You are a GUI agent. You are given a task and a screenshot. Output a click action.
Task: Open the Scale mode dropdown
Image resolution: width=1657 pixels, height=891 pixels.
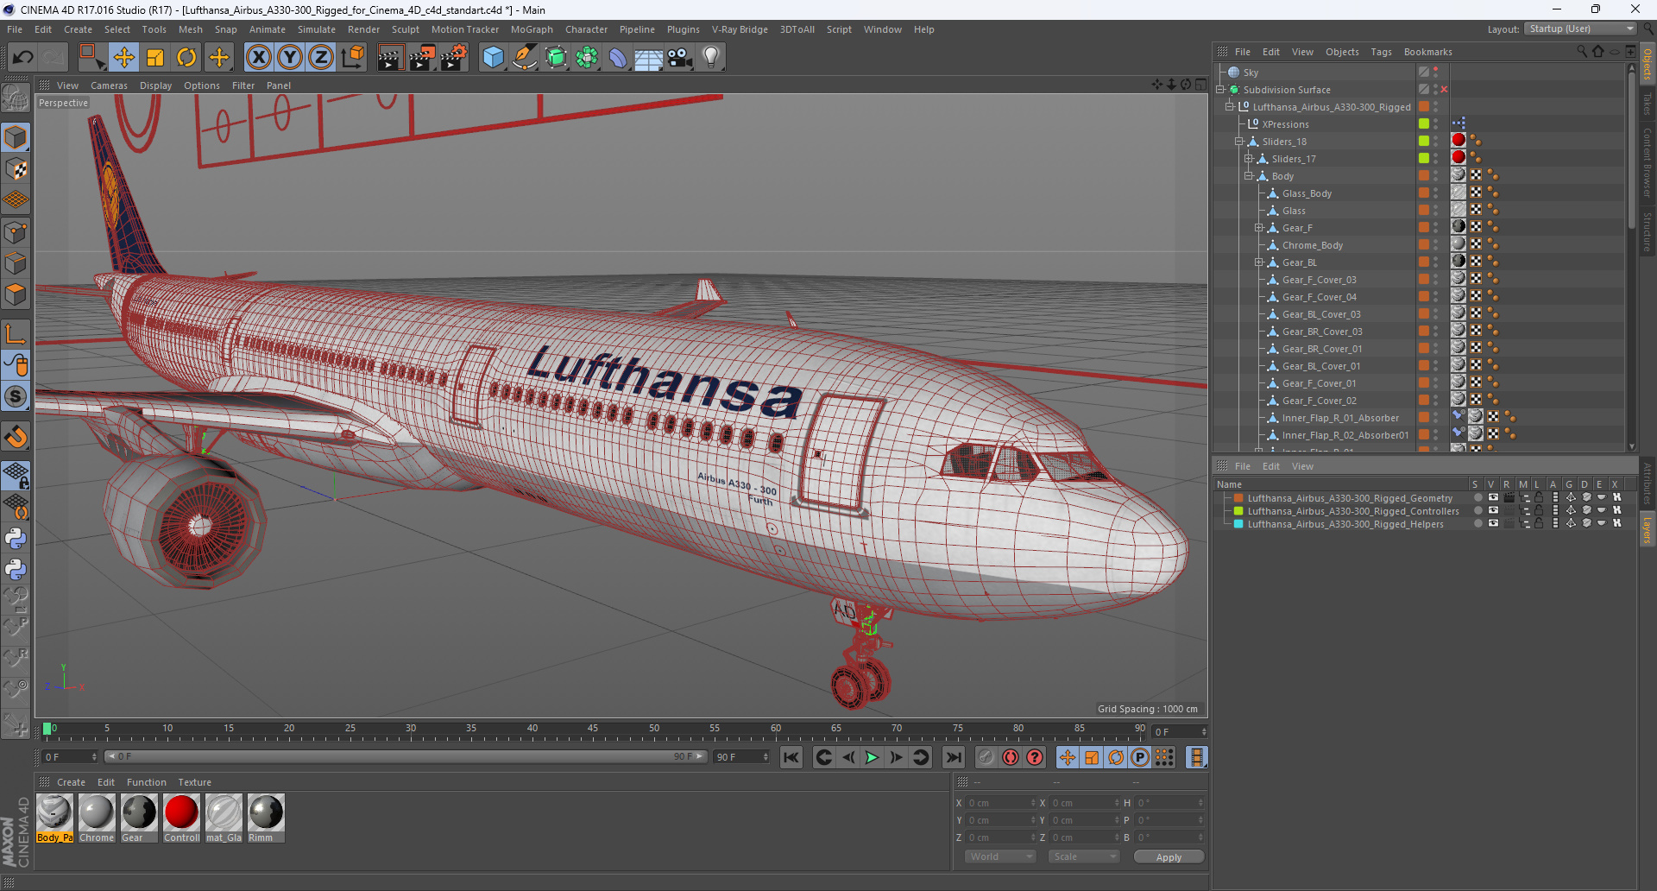click(1084, 856)
